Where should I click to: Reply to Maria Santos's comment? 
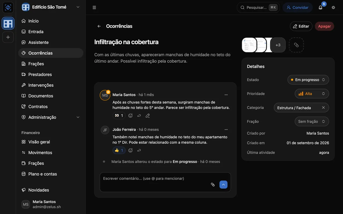click(139, 116)
